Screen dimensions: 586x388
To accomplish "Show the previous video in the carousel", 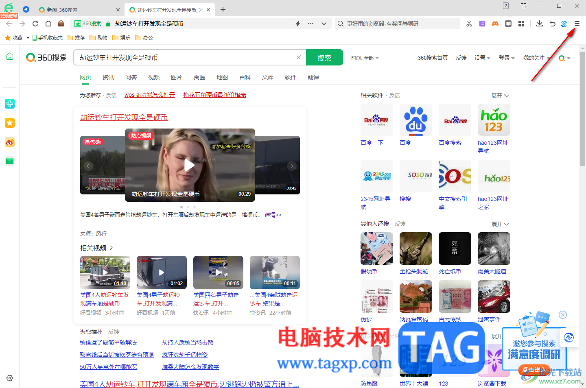I will 88,166.
